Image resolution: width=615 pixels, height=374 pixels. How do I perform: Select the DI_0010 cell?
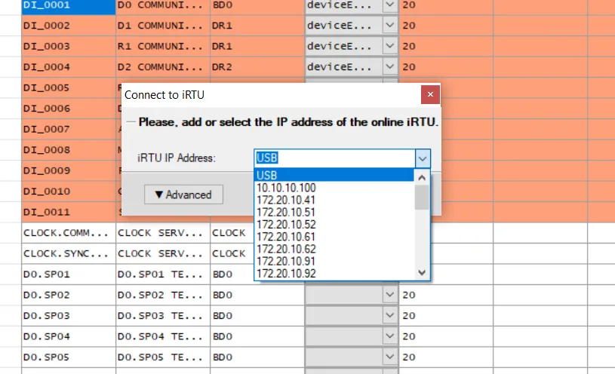coord(69,192)
